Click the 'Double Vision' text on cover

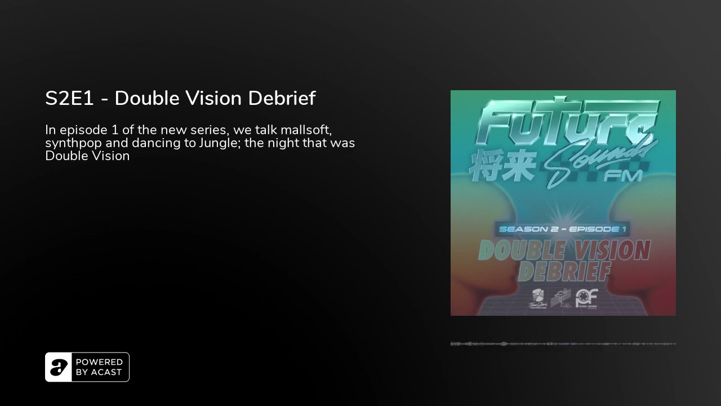564,251
